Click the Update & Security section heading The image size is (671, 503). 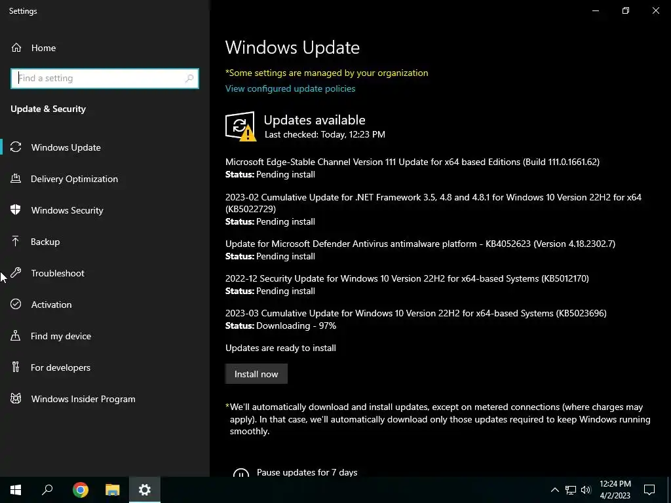[x=48, y=109]
